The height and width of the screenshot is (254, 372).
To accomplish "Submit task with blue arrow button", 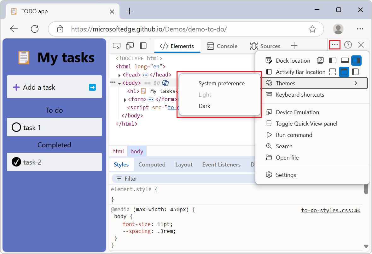I will coord(92,87).
